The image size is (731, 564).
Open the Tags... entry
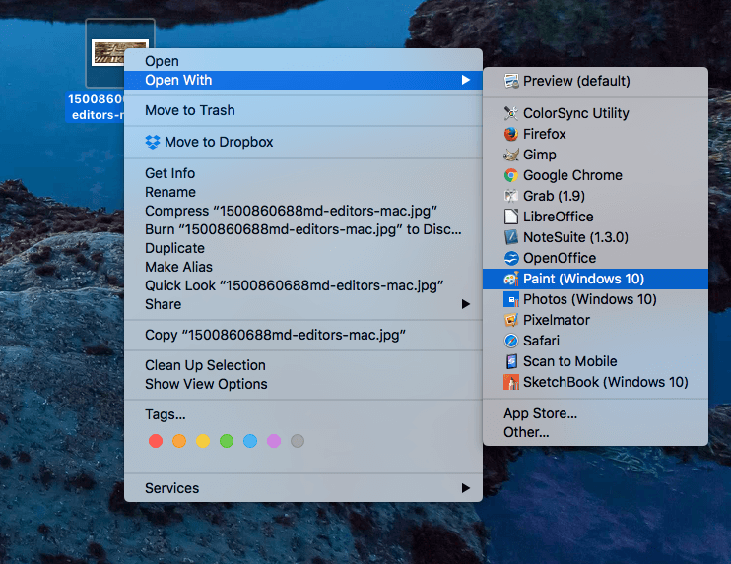pos(303,414)
